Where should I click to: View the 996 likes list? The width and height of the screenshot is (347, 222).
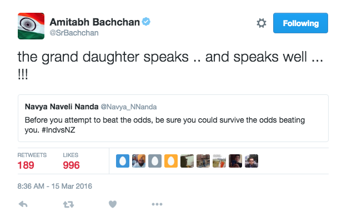click(71, 161)
